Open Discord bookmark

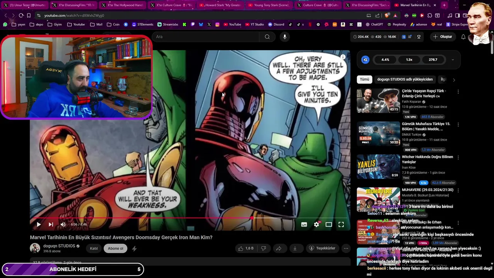click(x=276, y=24)
